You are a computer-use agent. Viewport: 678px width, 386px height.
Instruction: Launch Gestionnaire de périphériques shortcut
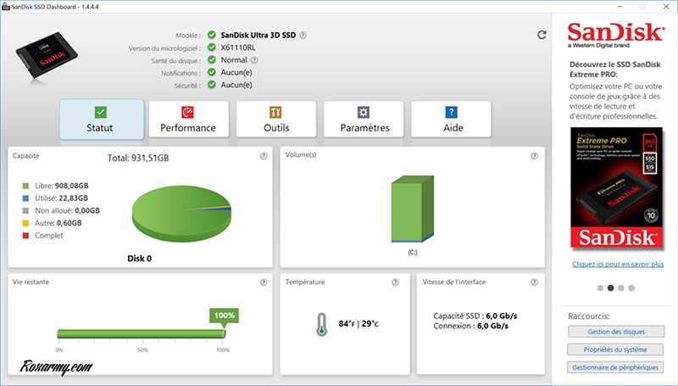615,366
